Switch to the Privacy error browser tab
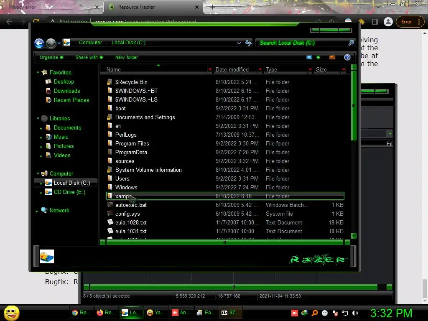 [51, 7]
